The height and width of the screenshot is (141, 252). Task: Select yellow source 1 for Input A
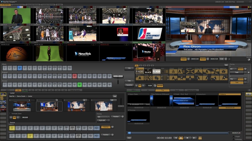pyautogui.click(x=12, y=128)
